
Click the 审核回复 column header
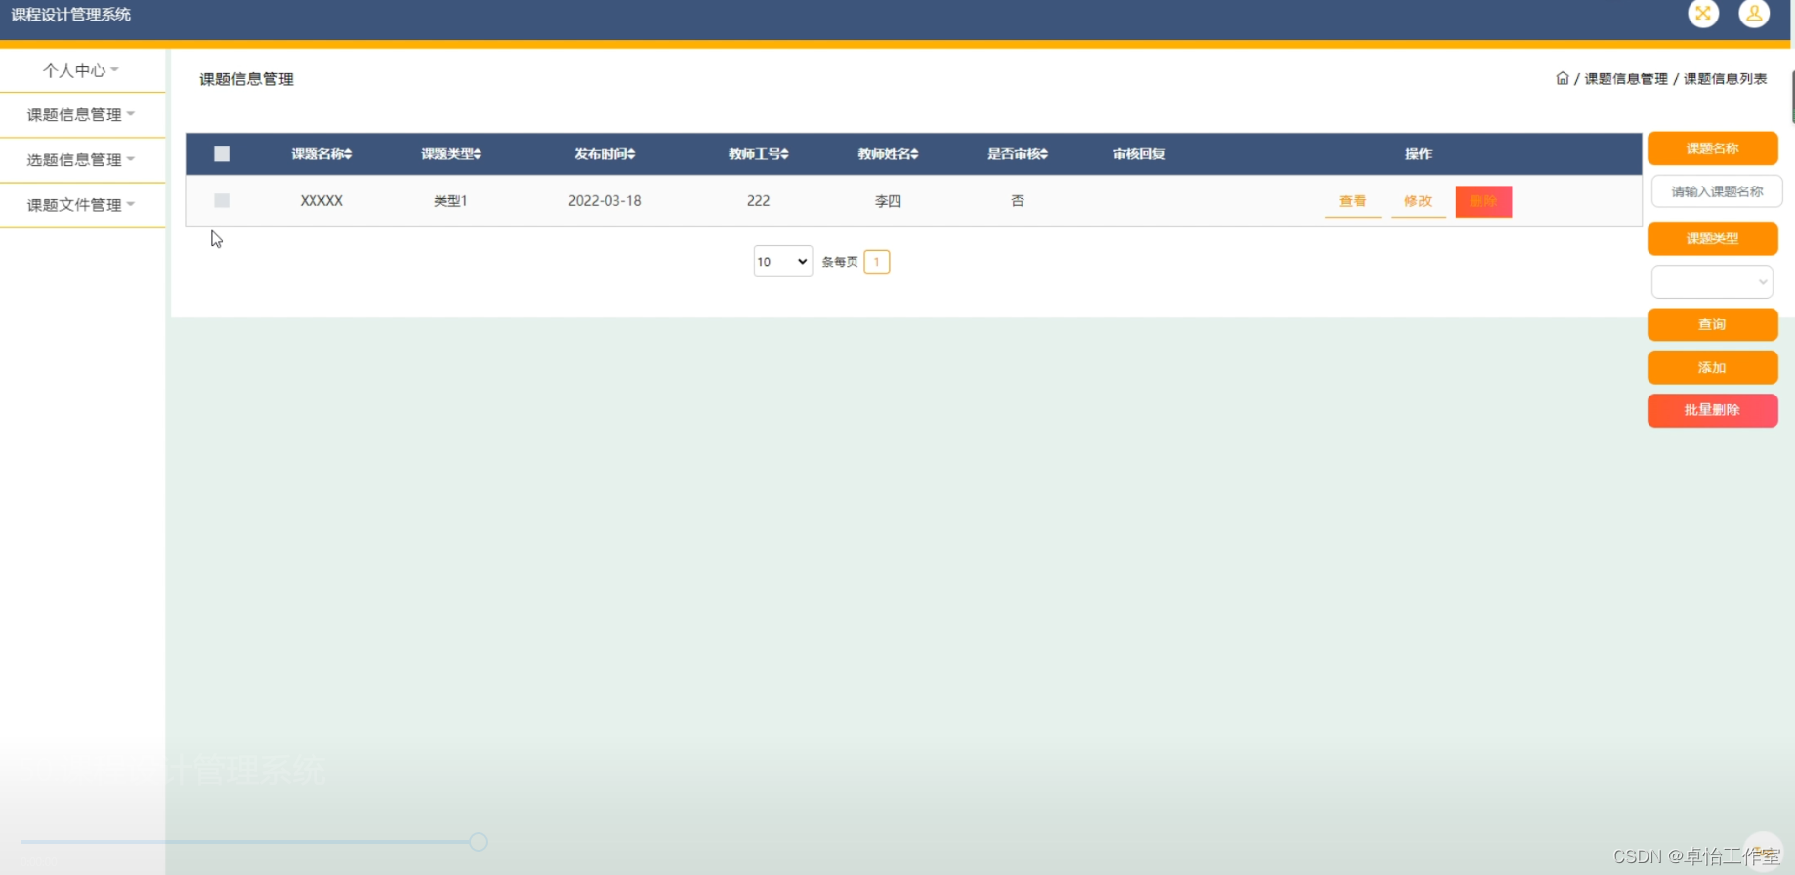(1139, 154)
